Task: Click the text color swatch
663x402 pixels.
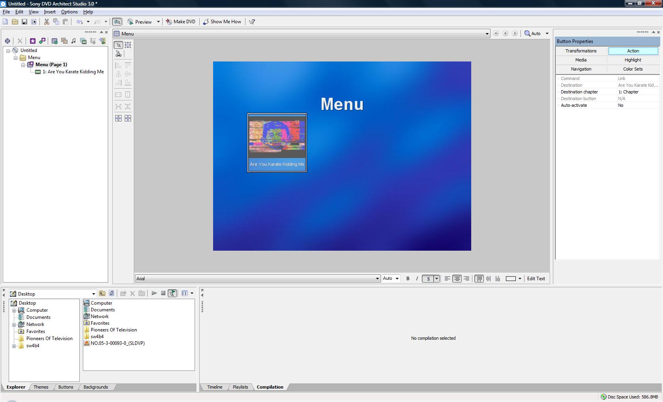Action: point(511,279)
